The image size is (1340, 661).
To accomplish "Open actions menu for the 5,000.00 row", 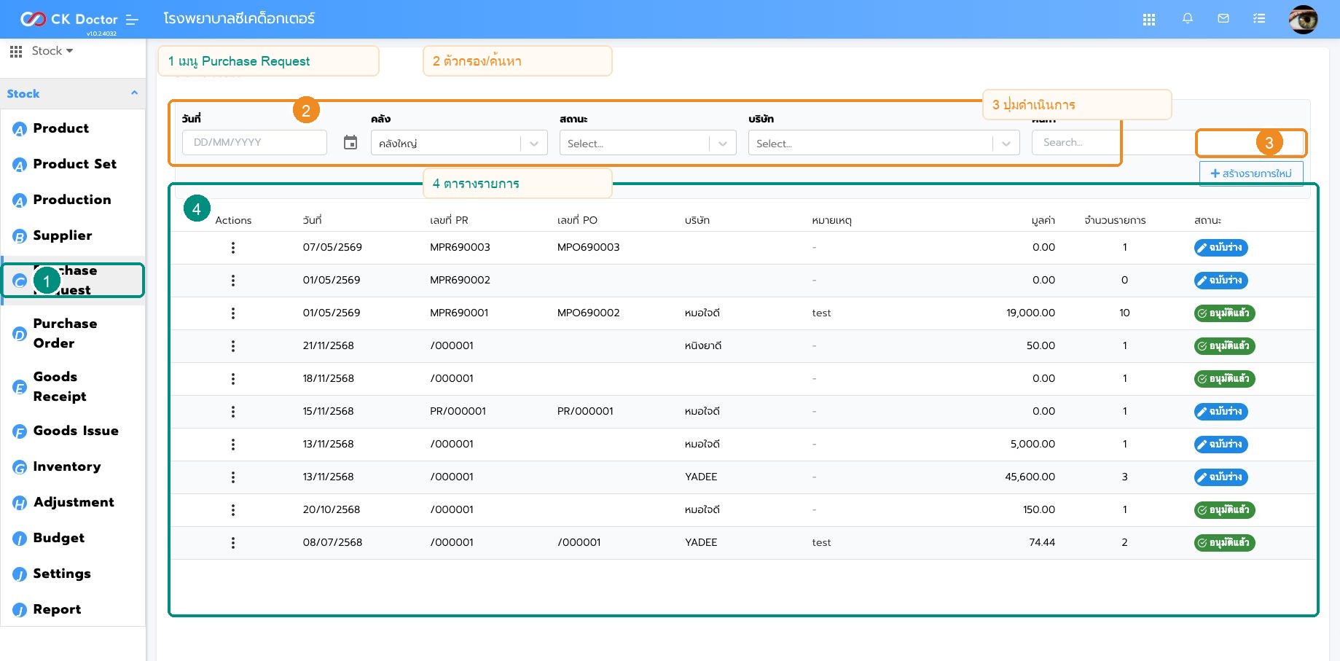I will 233,445.
